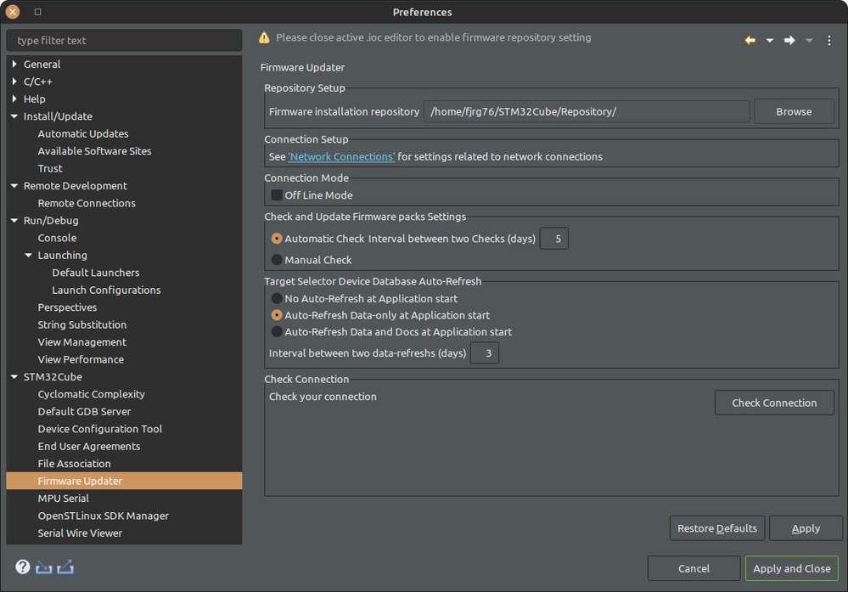
Task: Open OpenSTLinux SDK Manager page
Action: (x=103, y=516)
